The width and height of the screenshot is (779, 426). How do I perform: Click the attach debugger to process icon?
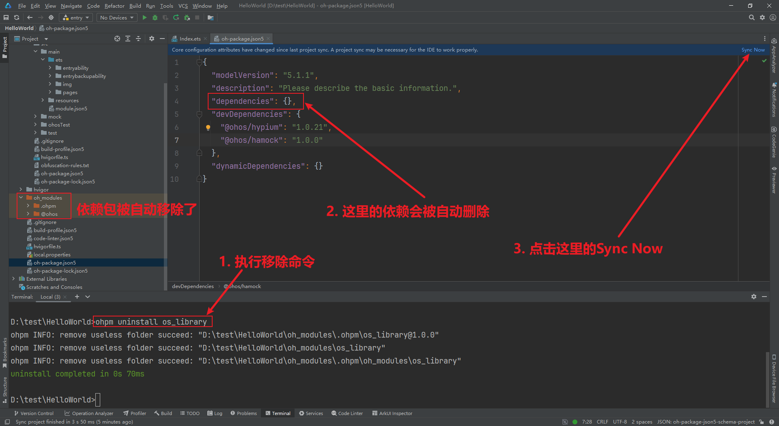[x=187, y=17]
